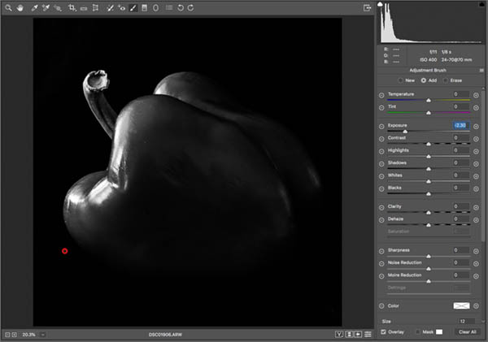Click the Color swatch in brush panel
Image resolution: width=488 pixels, height=342 pixels.
(461, 305)
